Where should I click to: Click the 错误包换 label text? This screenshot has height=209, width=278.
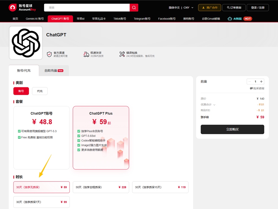(x=132, y=53)
